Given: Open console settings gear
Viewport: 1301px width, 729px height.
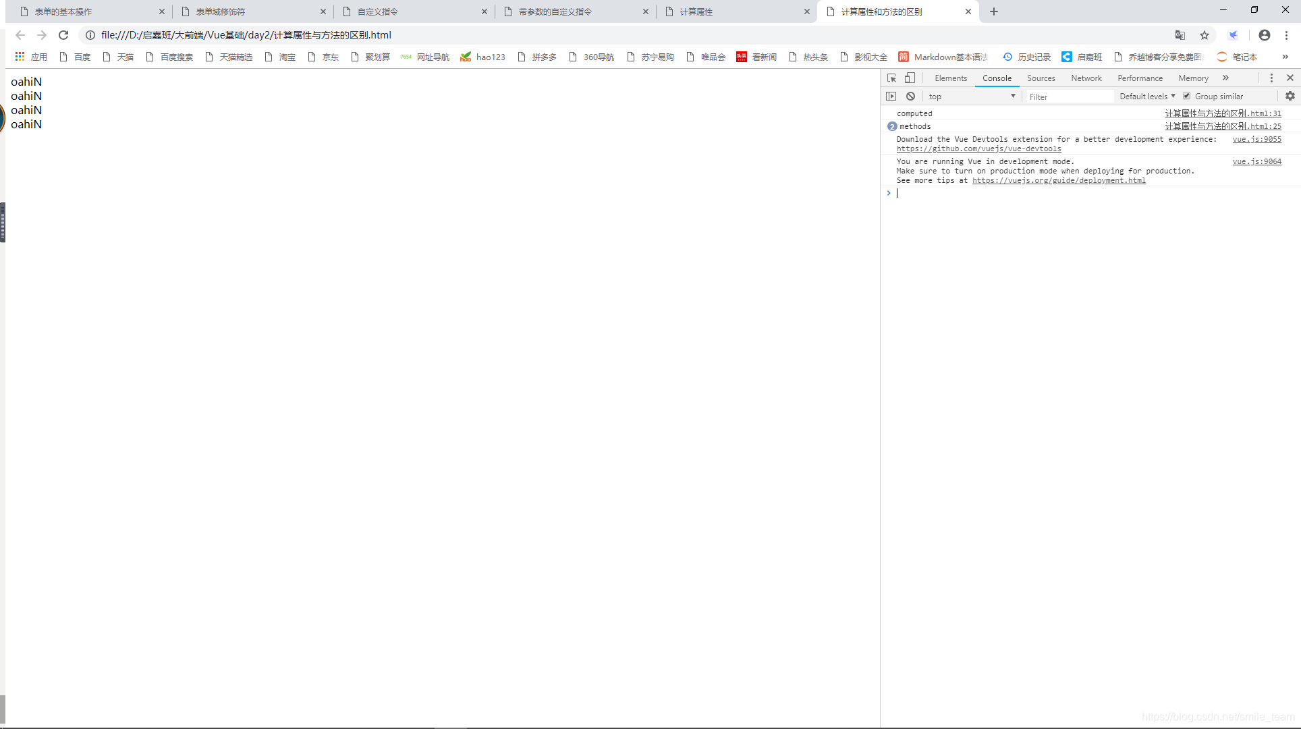Looking at the screenshot, I should point(1290,97).
